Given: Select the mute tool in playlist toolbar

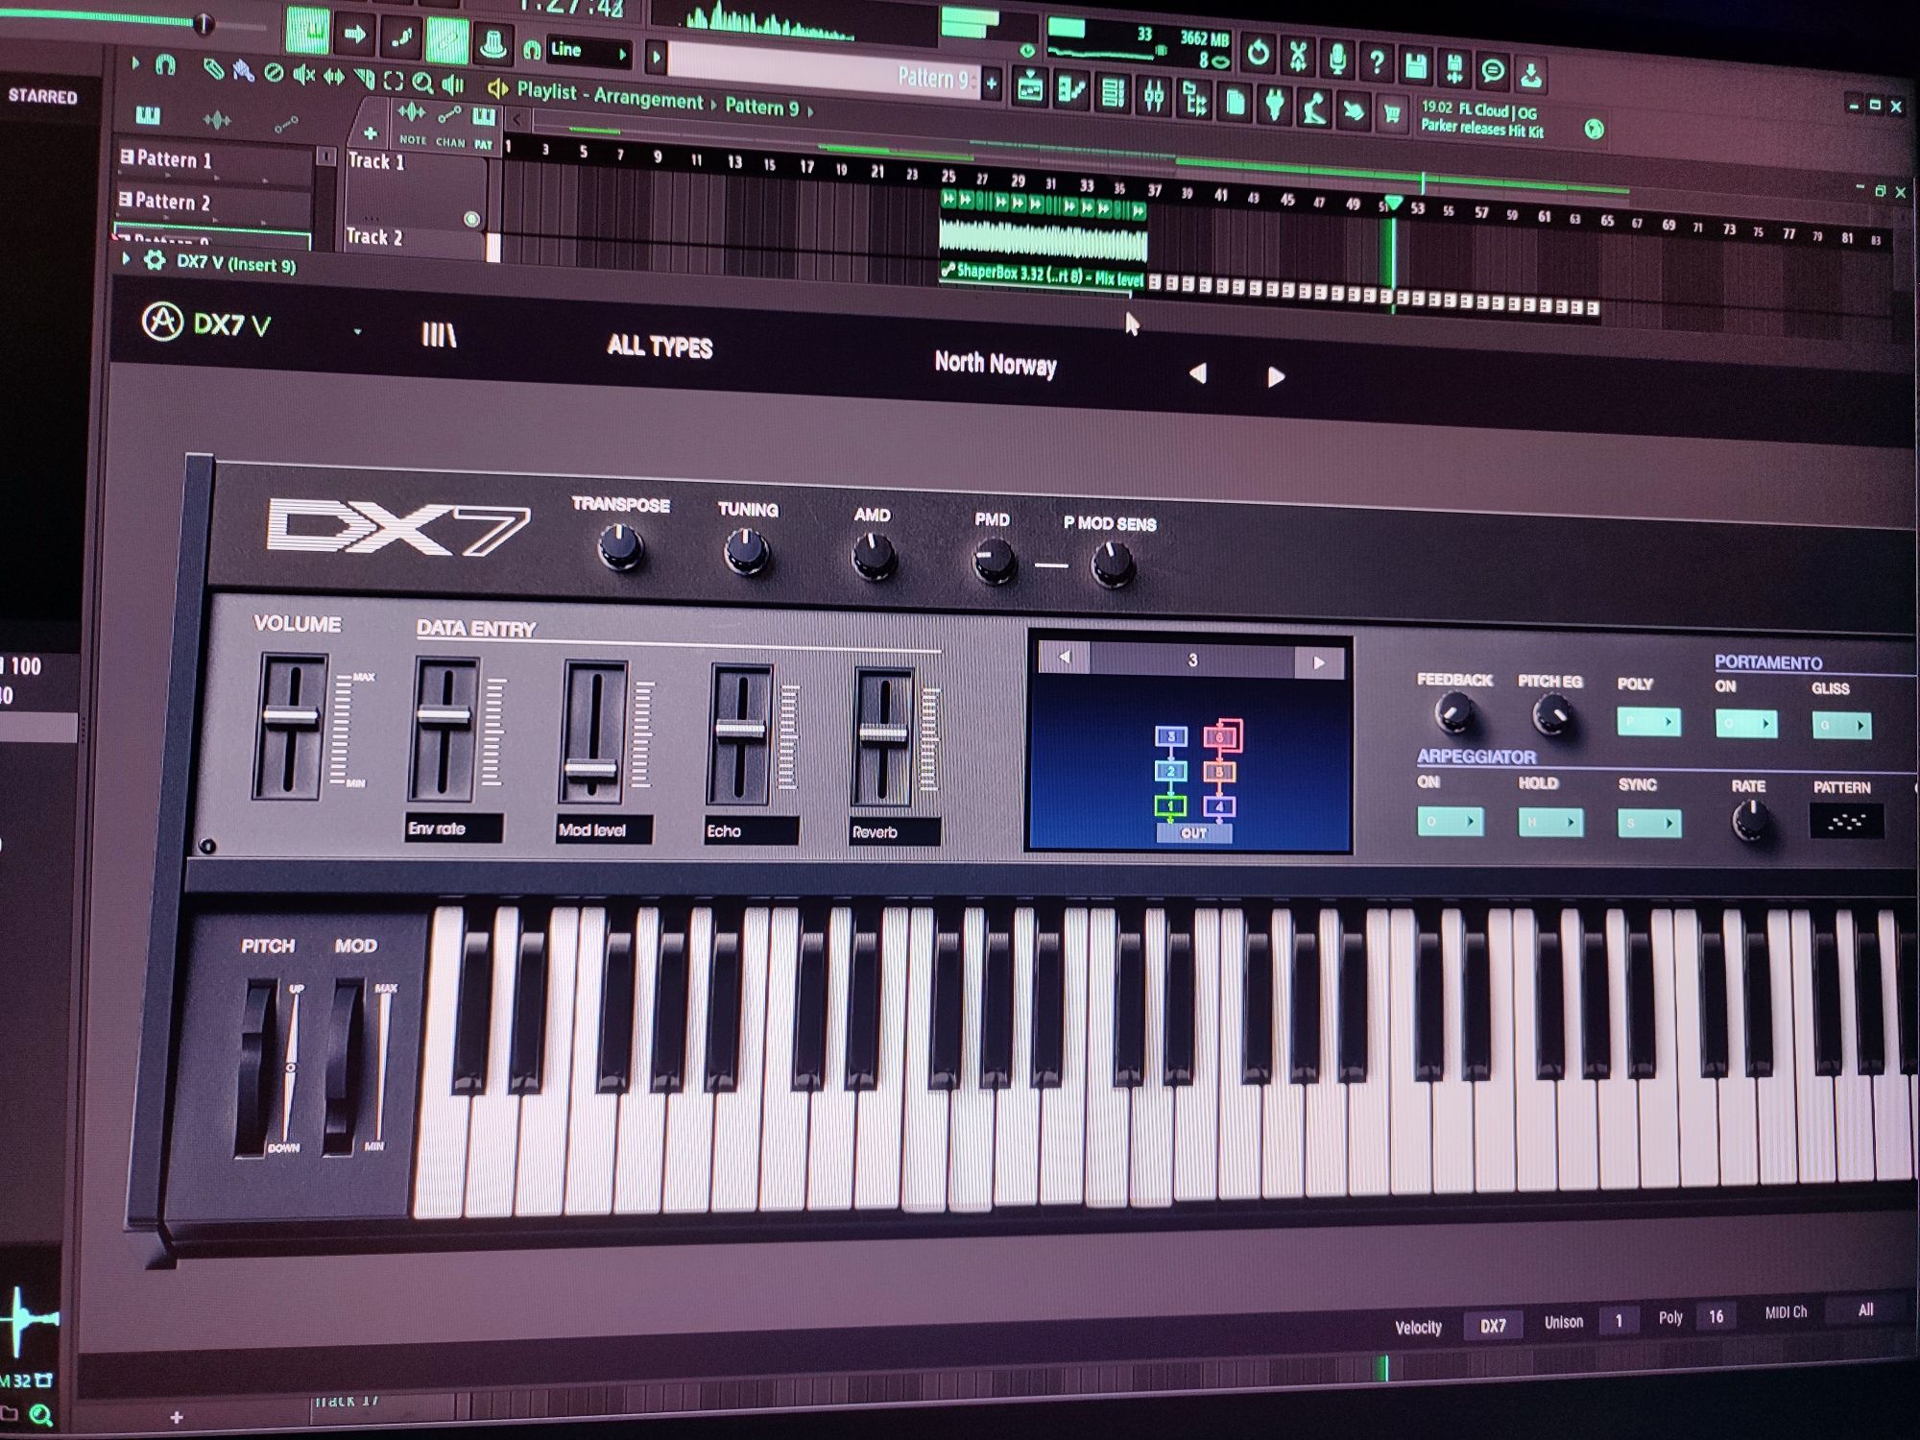Looking at the screenshot, I should 303,75.
